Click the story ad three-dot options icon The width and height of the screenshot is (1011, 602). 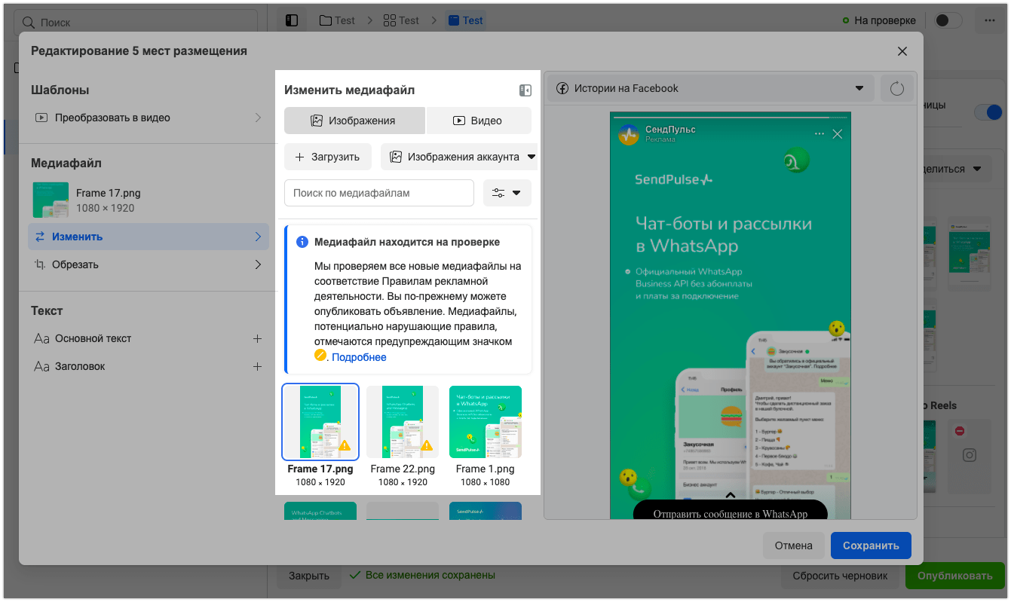pos(820,134)
